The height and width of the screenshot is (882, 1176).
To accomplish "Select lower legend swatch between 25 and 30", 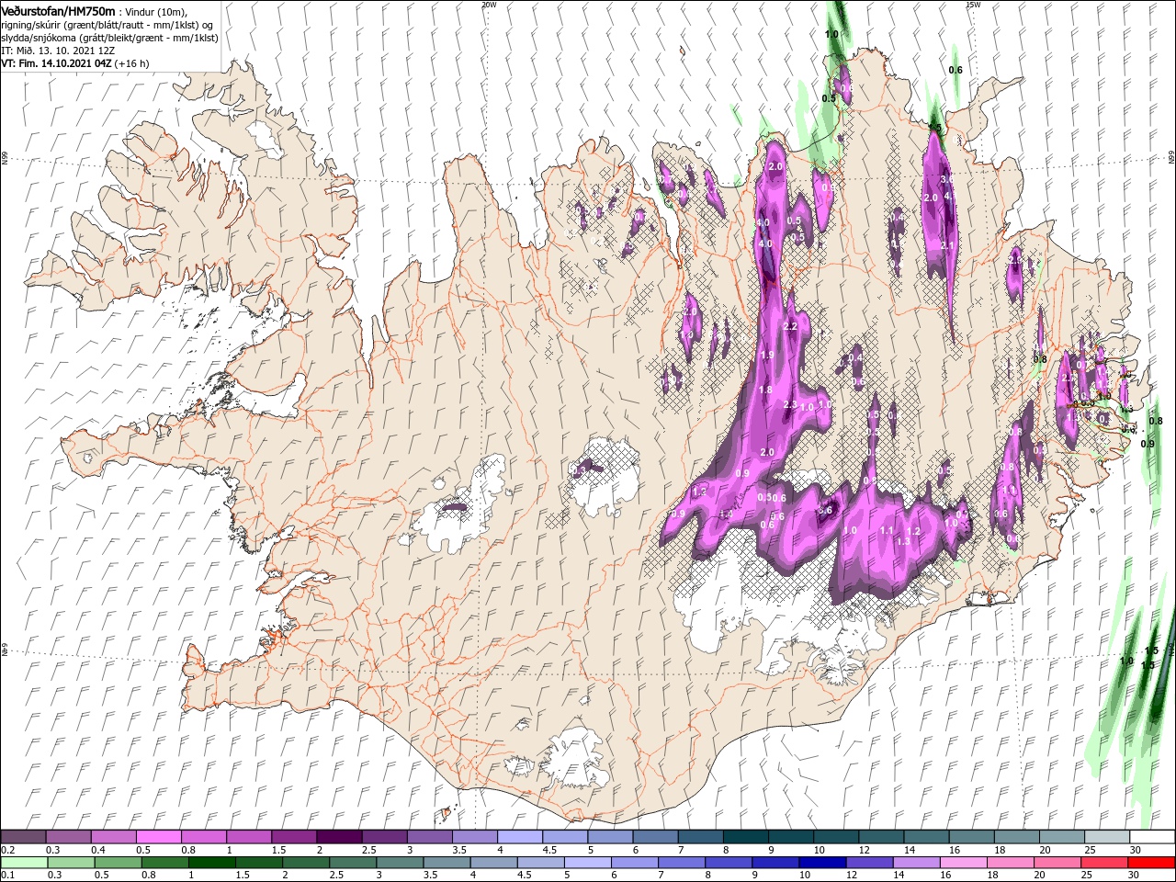I will coord(1105,863).
